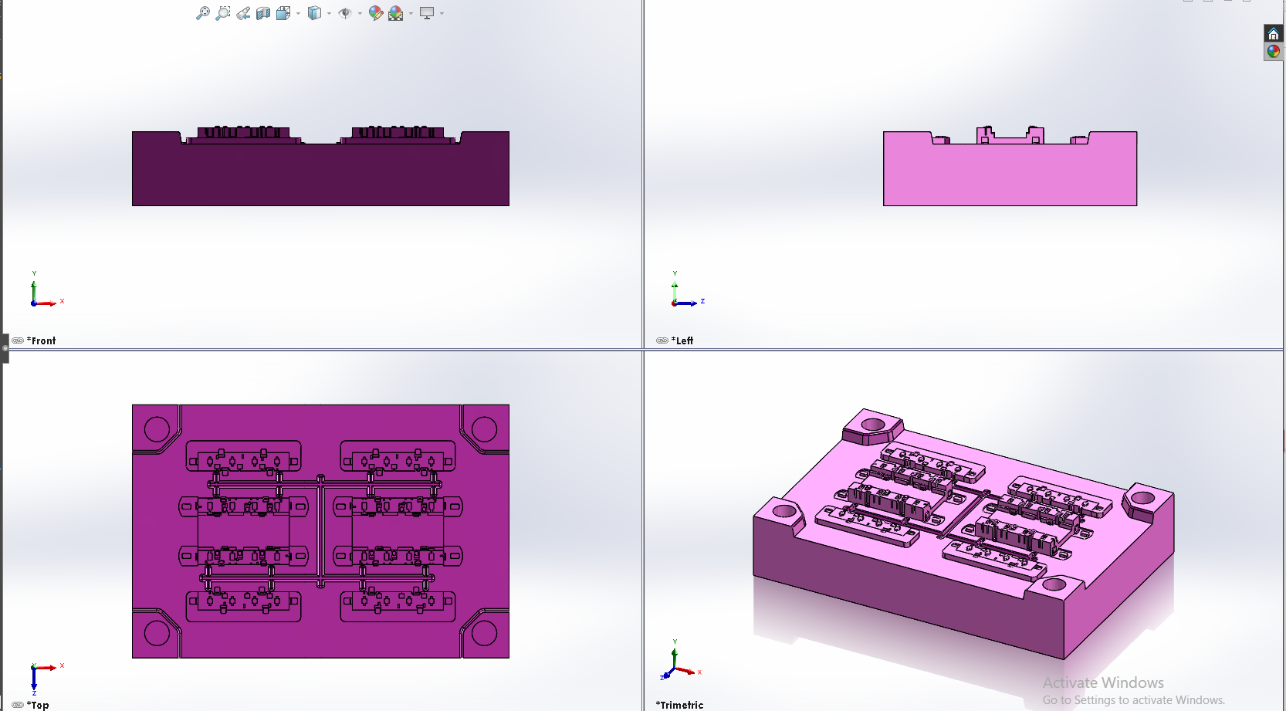Open the View Orientation dropdown arrow
Viewport: 1286px width, 711px height.
[x=298, y=13]
